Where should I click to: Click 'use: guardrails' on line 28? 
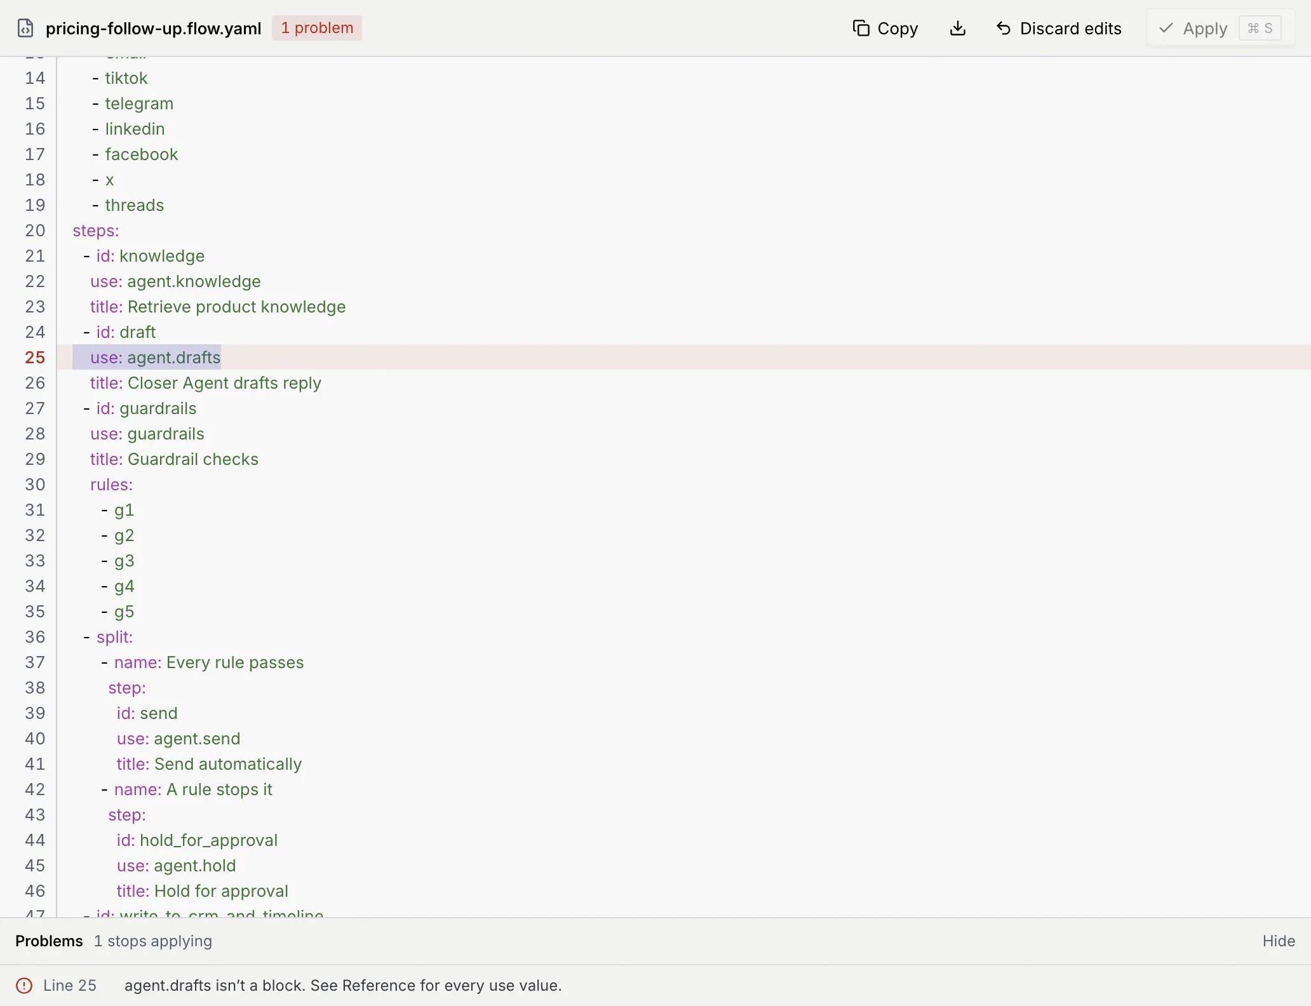(x=147, y=434)
